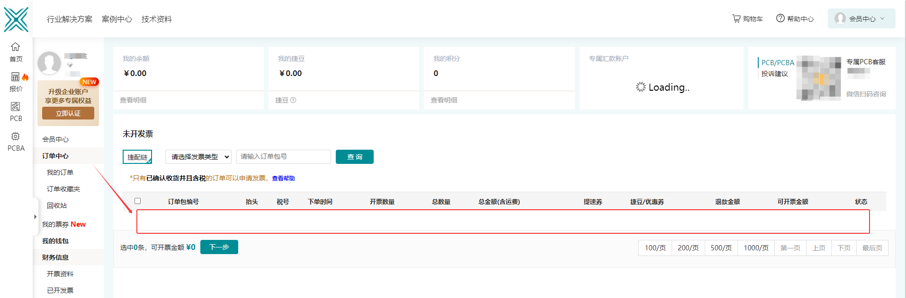Viewport: 906px width, 298px height.
Task: Toggle the 捷配链 filter tag
Action: (x=137, y=157)
